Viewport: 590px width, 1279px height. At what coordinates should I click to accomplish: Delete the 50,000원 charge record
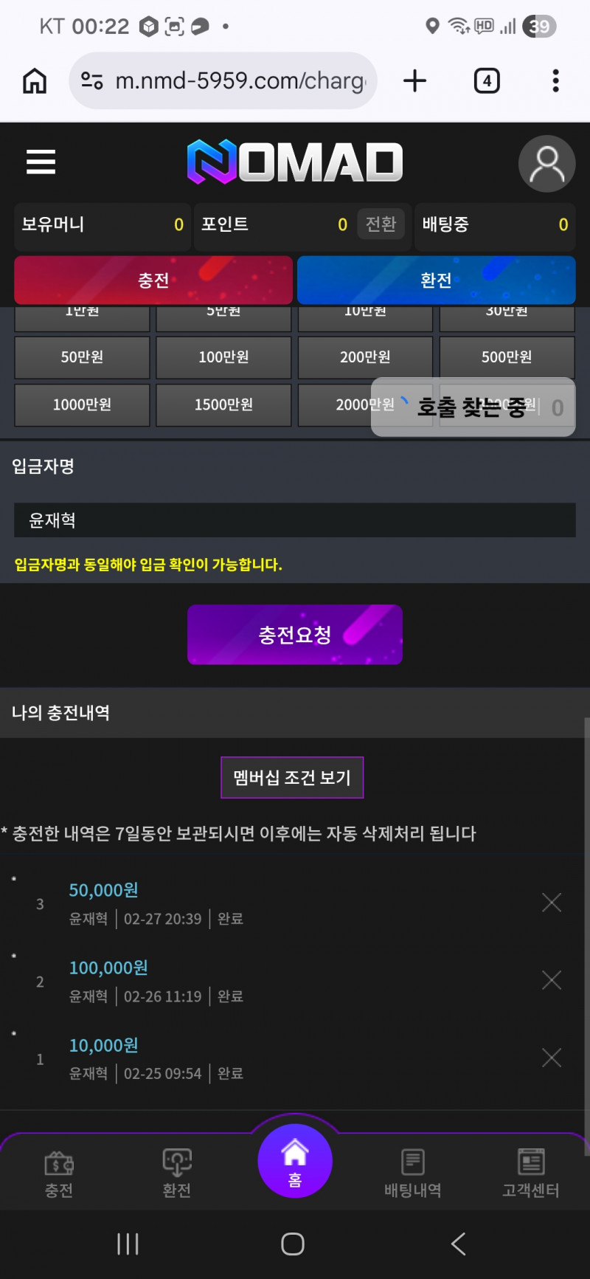coord(552,903)
